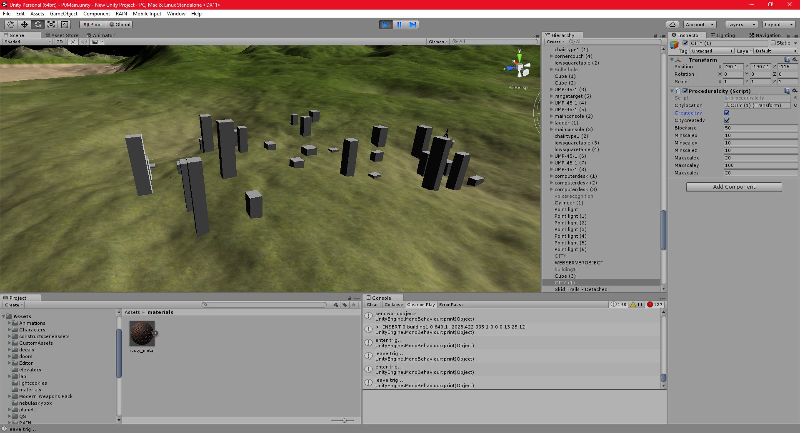The height and width of the screenshot is (433, 800).
Task: Open the Layer Default dropdown
Action: [x=775, y=51]
